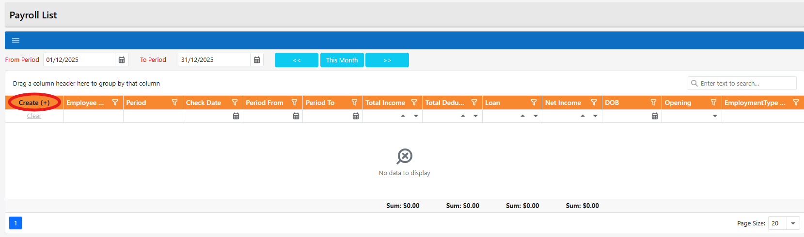Go to previous period with << button
Viewport: 804px width, 237px height.
(x=297, y=60)
